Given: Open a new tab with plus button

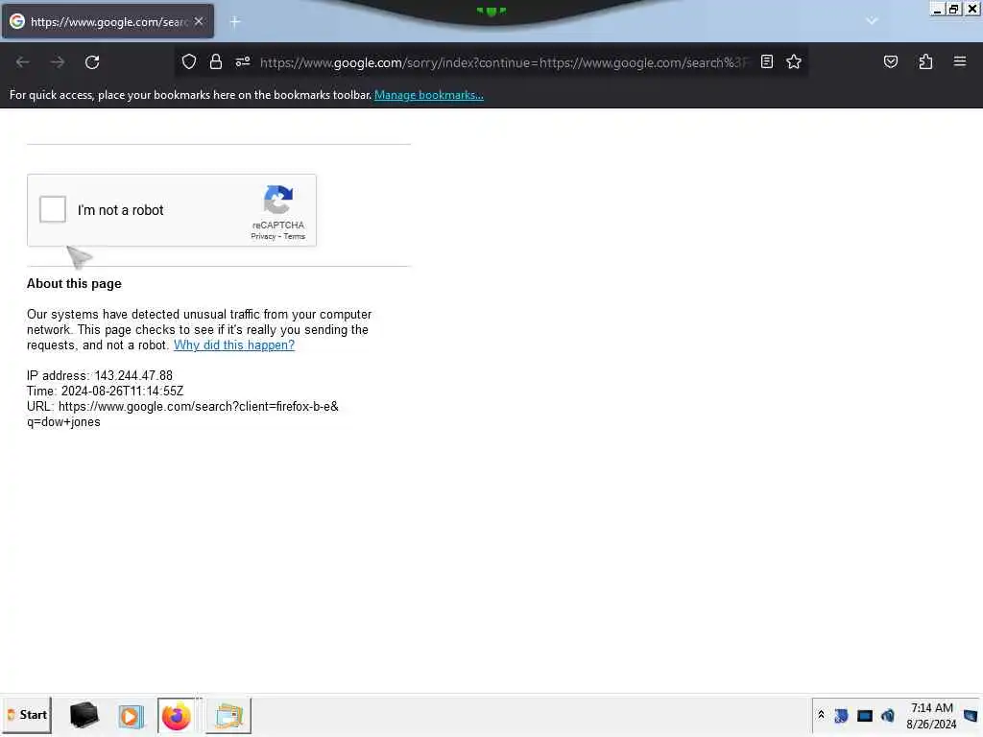Looking at the screenshot, I should point(235,22).
